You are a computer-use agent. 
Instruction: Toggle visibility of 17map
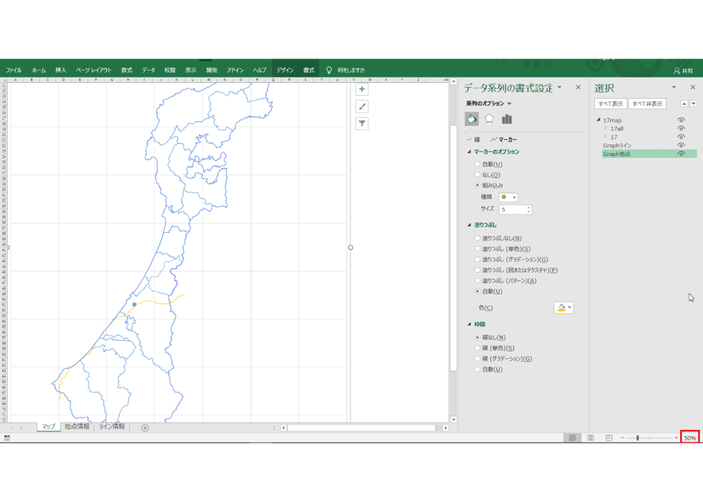681,120
